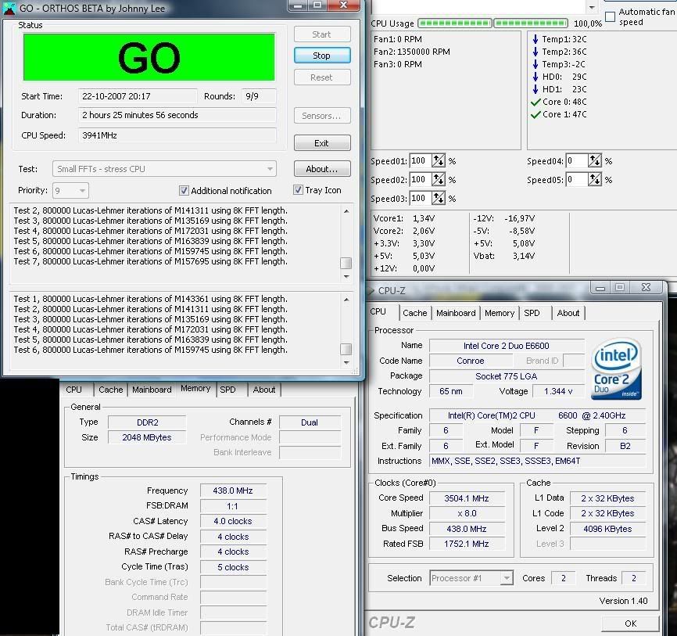Enable Automatic fan speed checkbox

610,17
